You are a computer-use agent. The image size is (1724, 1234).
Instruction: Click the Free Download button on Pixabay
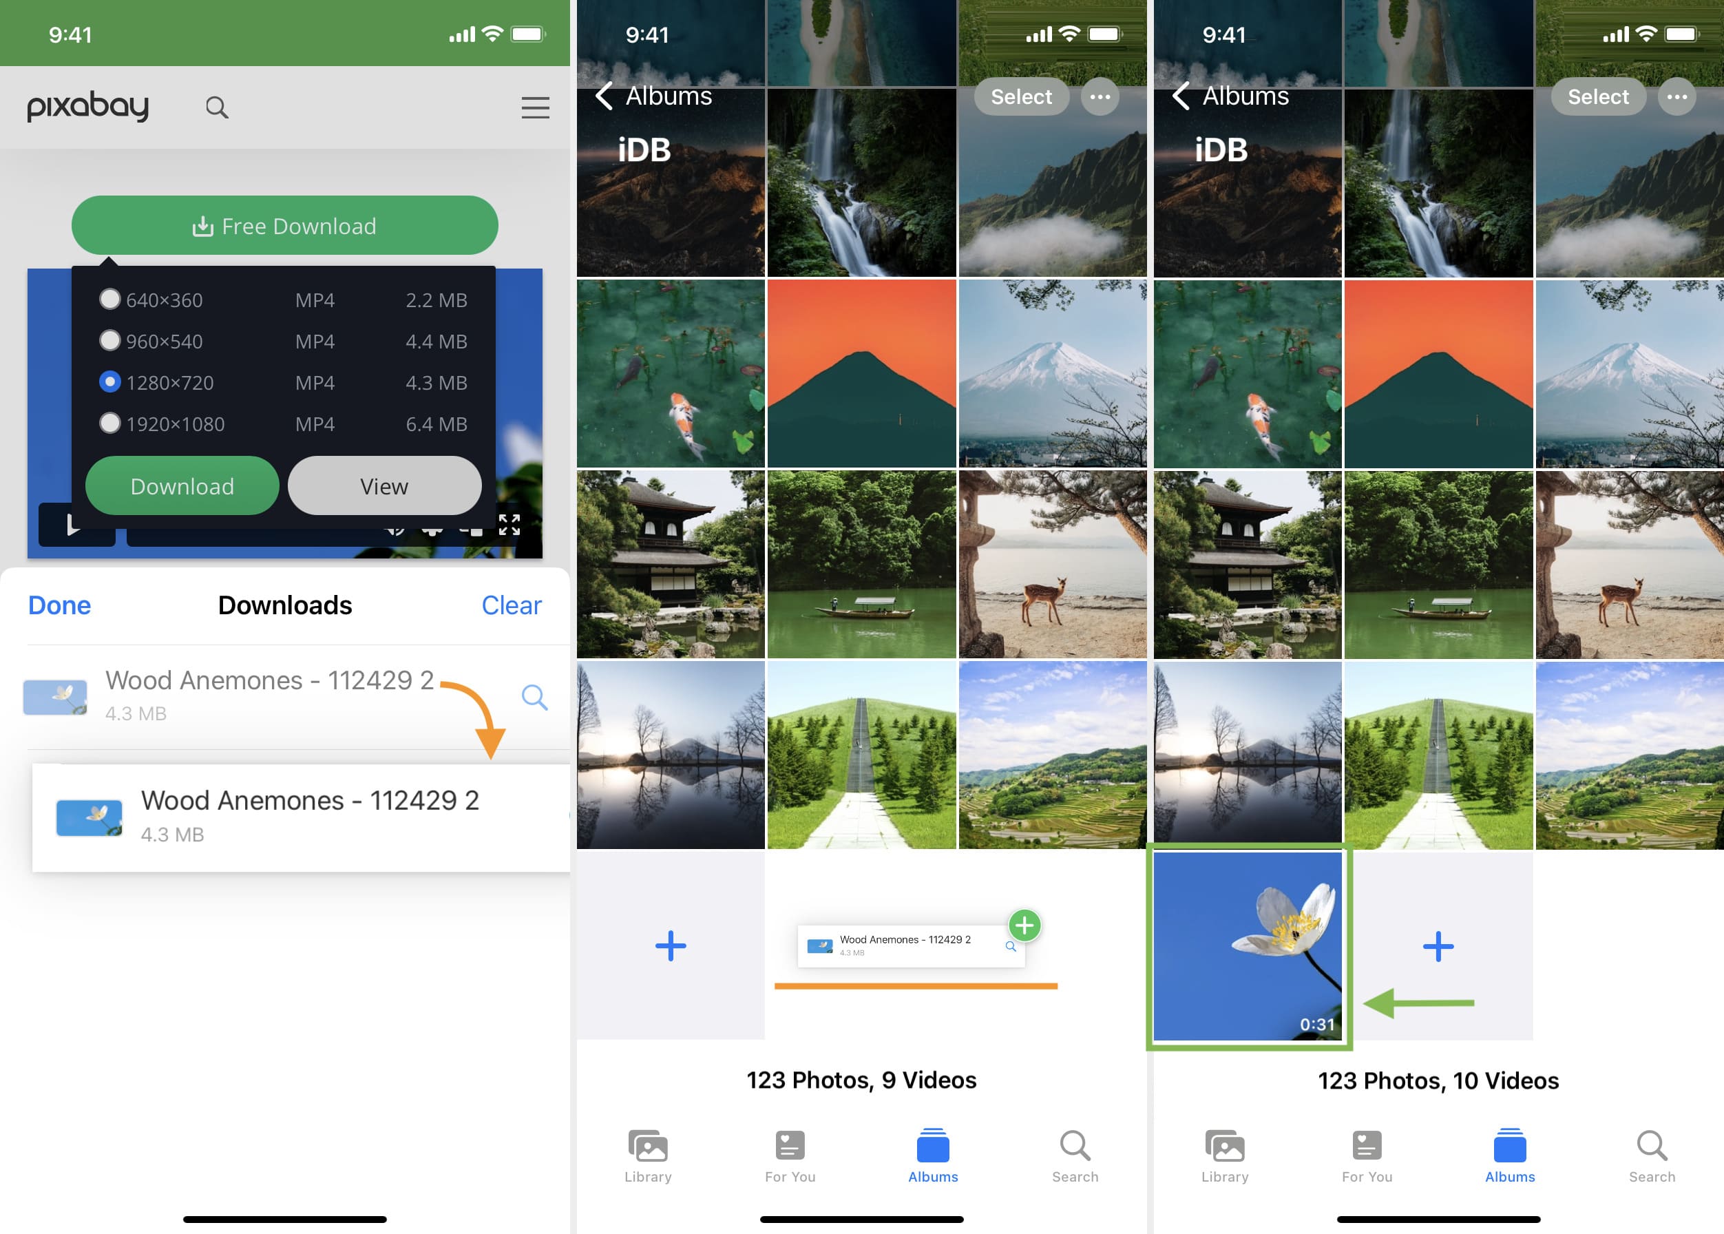click(284, 224)
